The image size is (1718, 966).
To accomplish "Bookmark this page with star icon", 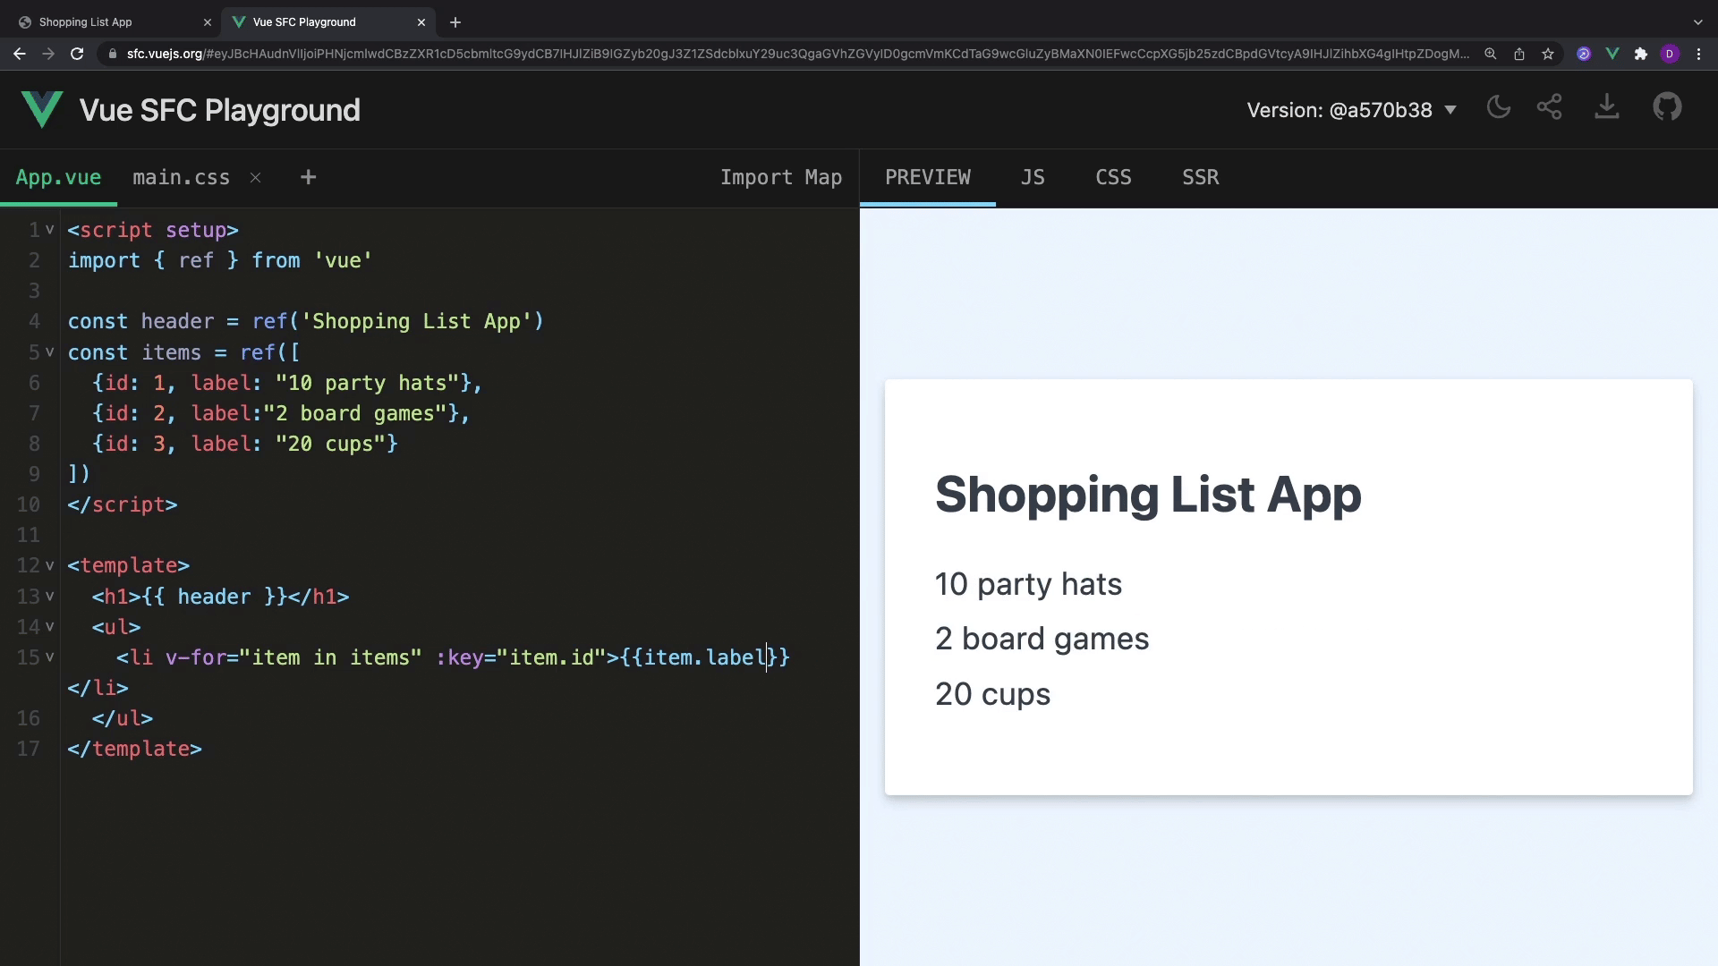I will pyautogui.click(x=1548, y=54).
